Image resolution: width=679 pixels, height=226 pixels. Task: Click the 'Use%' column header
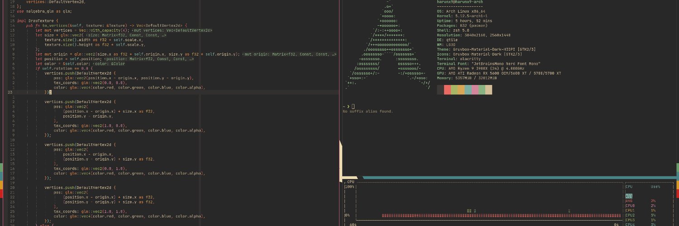tap(655, 186)
